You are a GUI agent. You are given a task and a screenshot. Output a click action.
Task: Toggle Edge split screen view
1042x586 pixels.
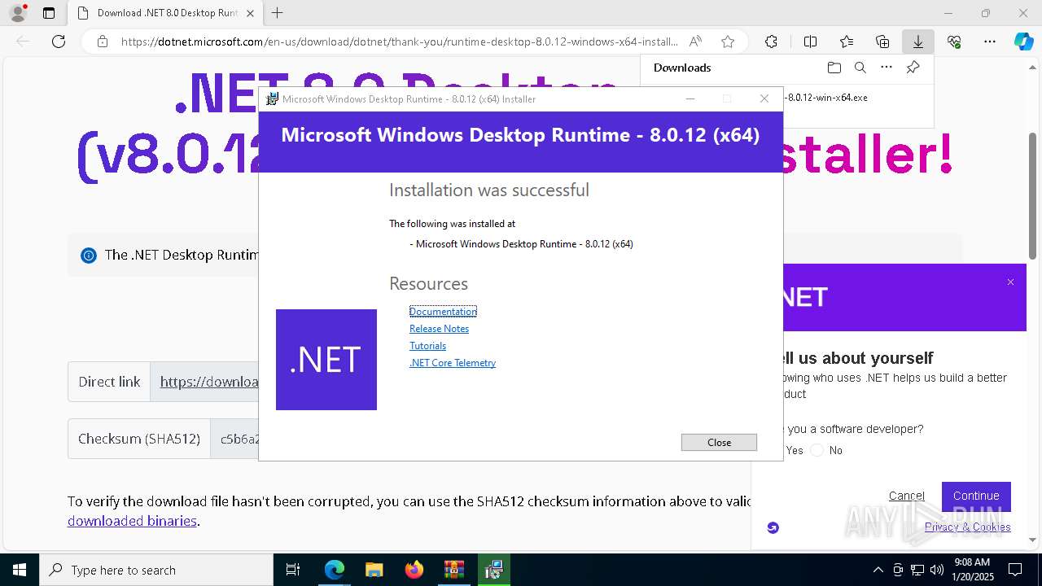click(810, 42)
